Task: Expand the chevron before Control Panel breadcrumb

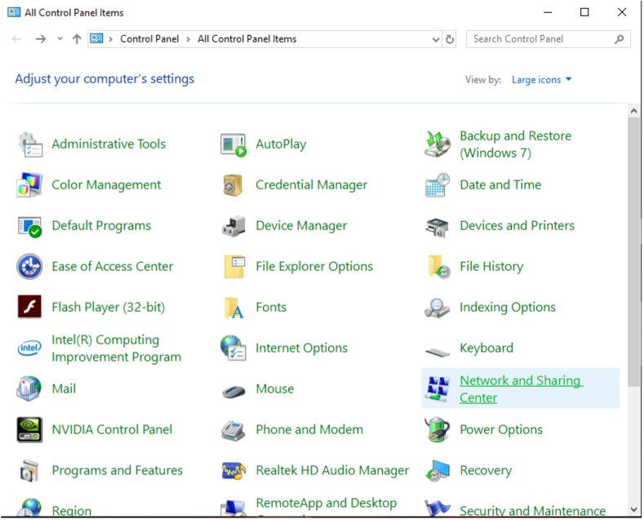Action: tap(110, 39)
